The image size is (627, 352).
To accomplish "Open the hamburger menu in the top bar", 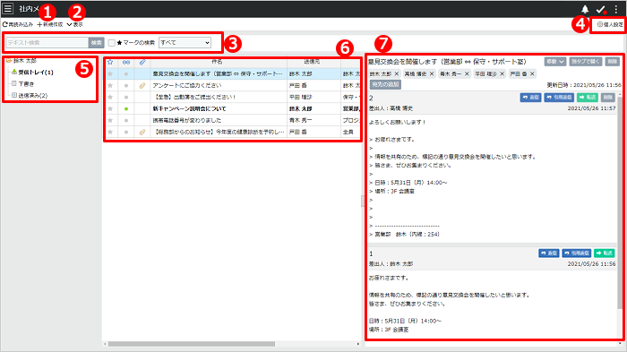I will [7, 8].
